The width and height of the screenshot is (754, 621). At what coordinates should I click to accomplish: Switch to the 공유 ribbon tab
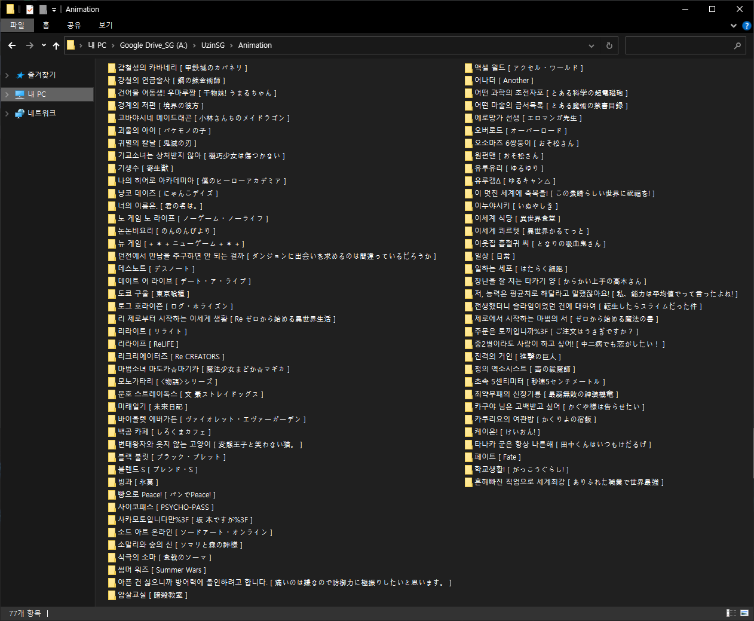point(74,25)
